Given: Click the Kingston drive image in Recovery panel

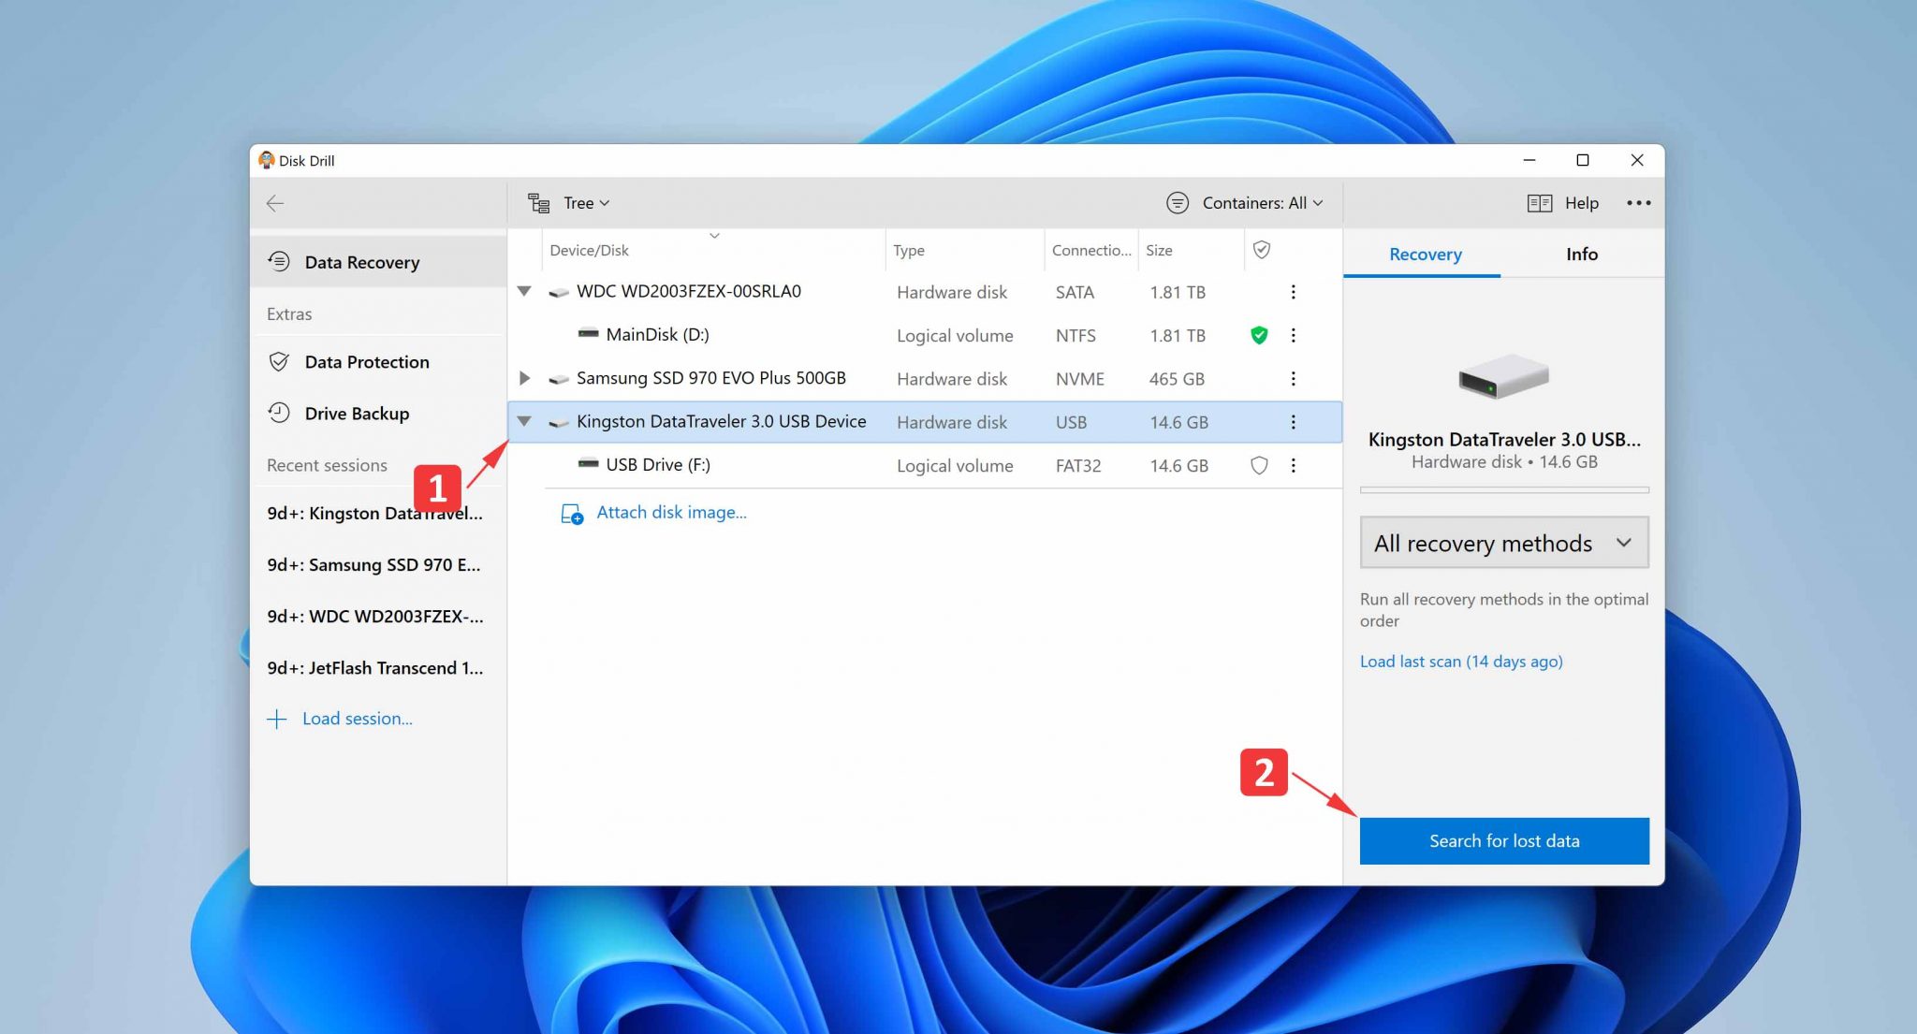Looking at the screenshot, I should pyautogui.click(x=1503, y=377).
